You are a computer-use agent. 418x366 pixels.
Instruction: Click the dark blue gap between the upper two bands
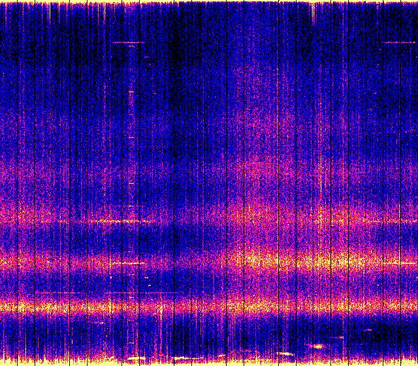tap(196, 239)
